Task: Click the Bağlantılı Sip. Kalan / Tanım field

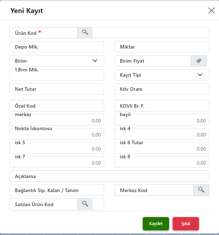Action: 57,190
